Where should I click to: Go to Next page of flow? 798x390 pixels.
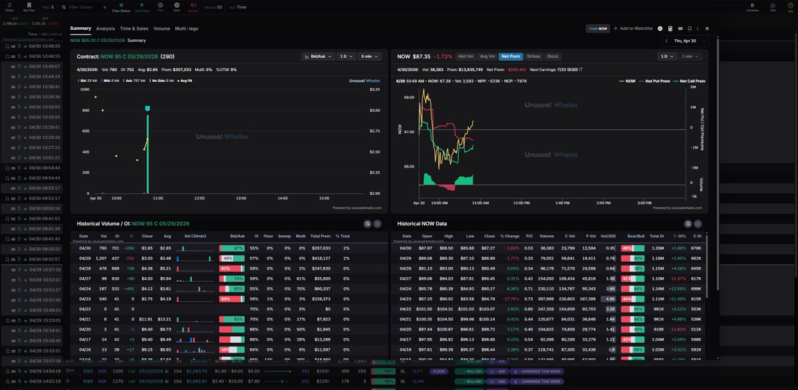pos(176,7)
